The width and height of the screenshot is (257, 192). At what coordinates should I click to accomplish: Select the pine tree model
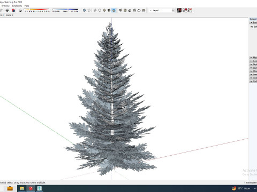[111, 100]
